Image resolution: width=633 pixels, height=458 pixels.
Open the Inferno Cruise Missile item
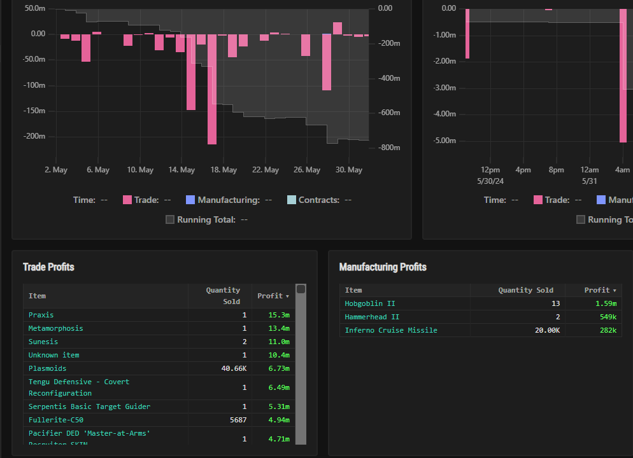391,330
